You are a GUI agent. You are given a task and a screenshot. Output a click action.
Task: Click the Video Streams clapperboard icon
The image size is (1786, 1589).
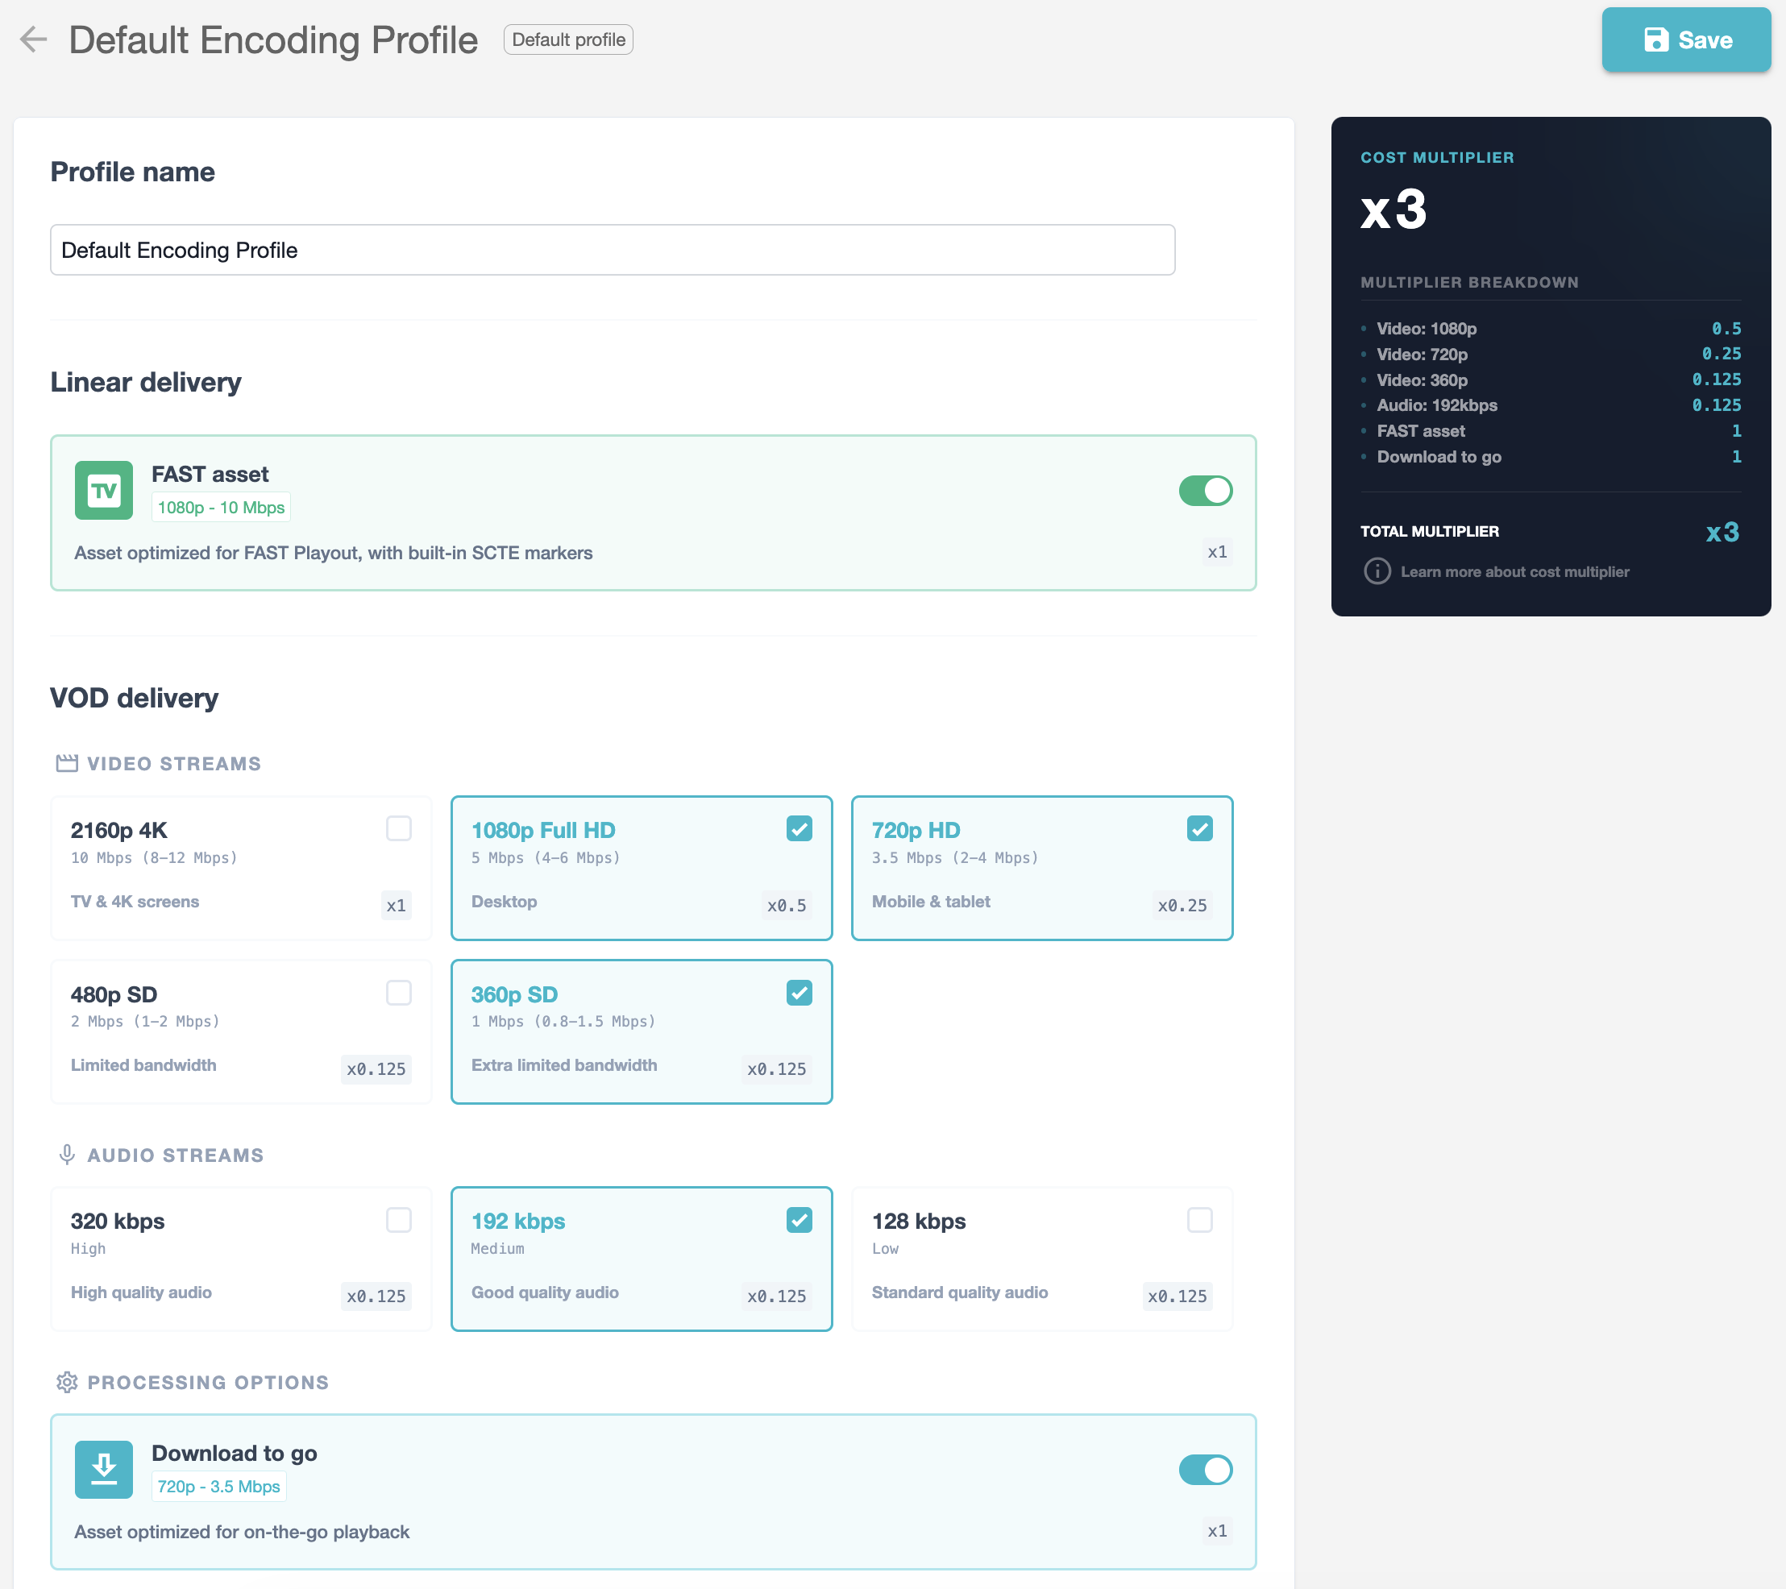67,764
